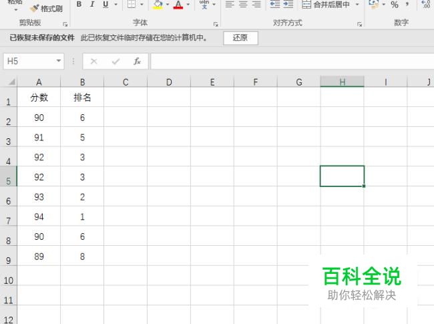434x324 pixels.
Task: Center-align the text
Action: click(x=243, y=4)
